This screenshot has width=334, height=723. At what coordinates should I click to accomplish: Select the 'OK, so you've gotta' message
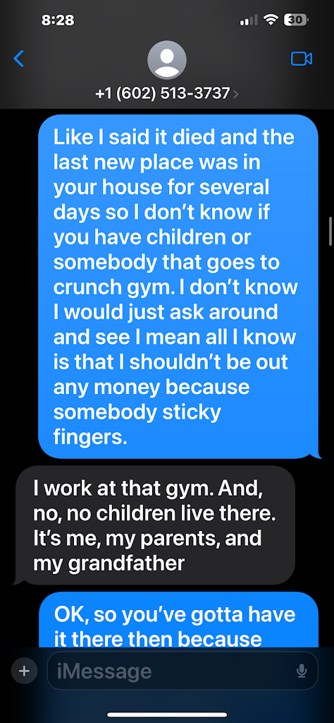pyautogui.click(x=180, y=619)
